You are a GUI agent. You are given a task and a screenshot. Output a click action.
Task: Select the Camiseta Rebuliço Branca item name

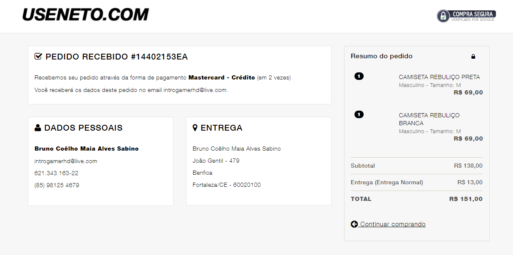pyautogui.click(x=429, y=119)
